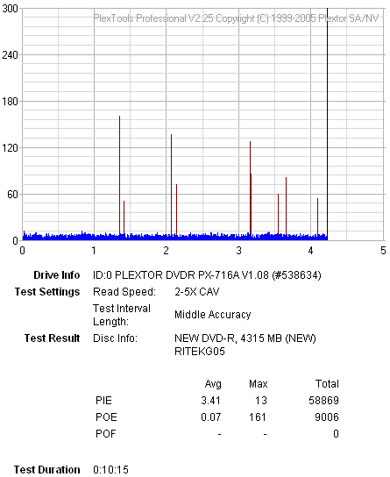Viewport: 390px width, 477px height.
Task: Click the PIE total value 58869
Action: pyautogui.click(x=323, y=401)
